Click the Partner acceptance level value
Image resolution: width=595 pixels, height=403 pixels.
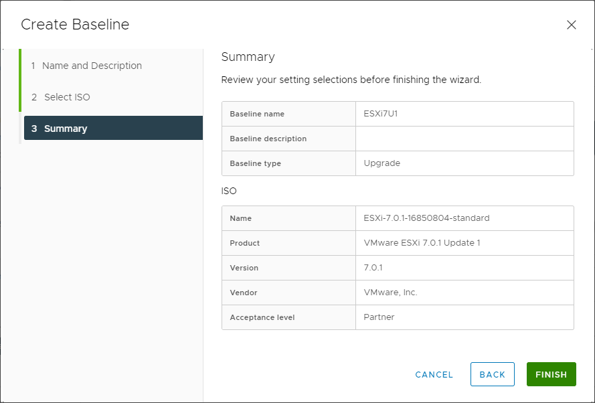(x=379, y=317)
